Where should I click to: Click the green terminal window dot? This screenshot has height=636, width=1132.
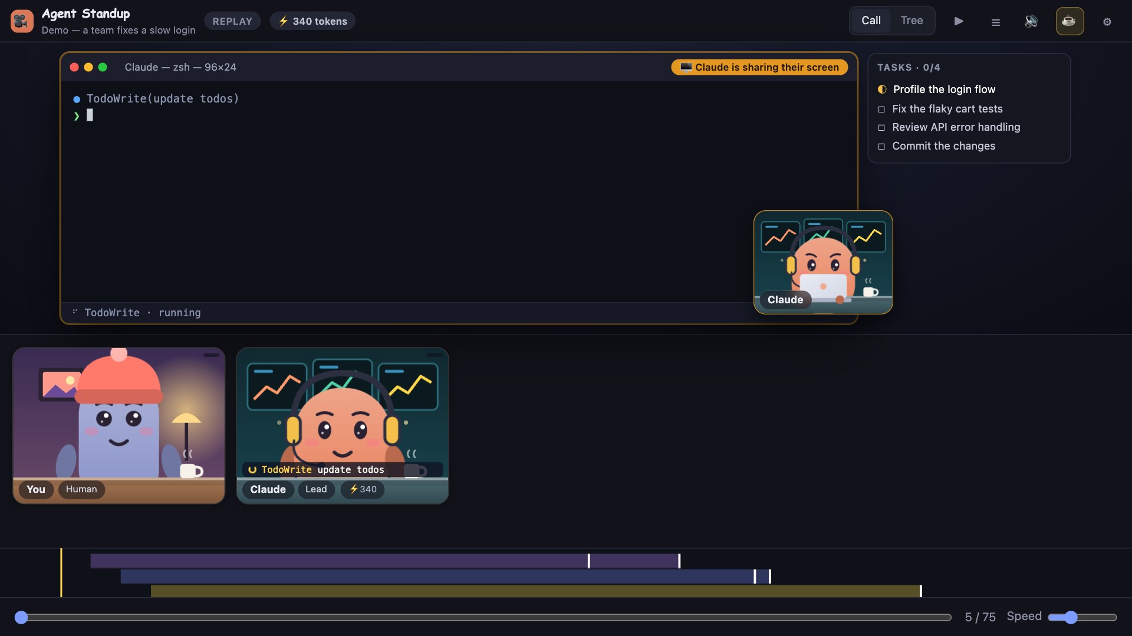coord(103,67)
